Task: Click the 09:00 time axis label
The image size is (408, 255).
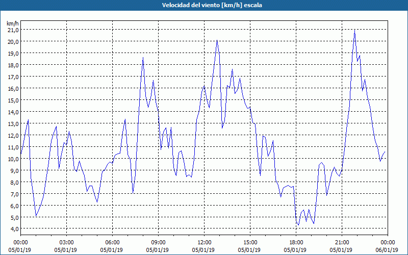Action: pos(158,243)
